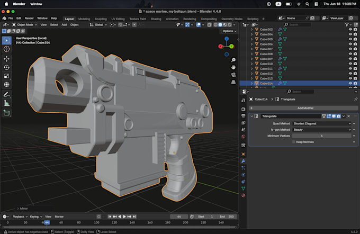Open the Output properties tab
The height and width of the screenshot is (234, 360).
click(x=244, y=116)
